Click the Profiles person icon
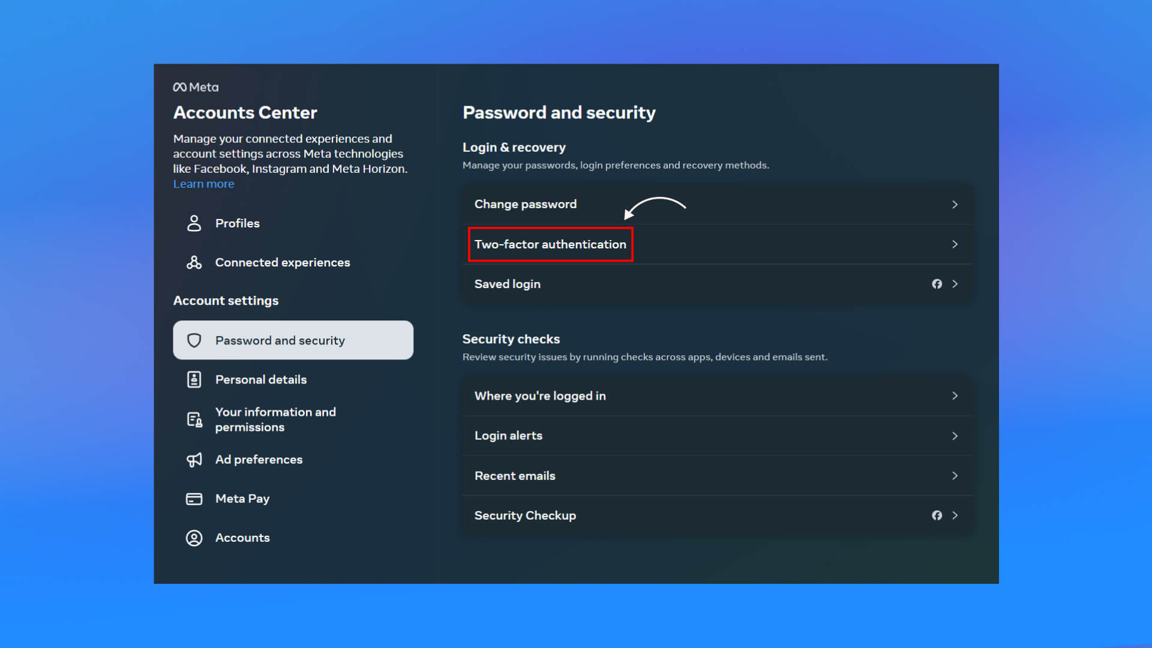This screenshot has height=648, width=1152. (x=194, y=223)
